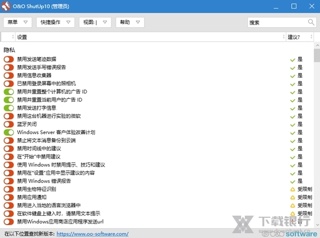This screenshot has height=238, width=320.
Task: Sort by the 设置 column header
Action: 150,37
